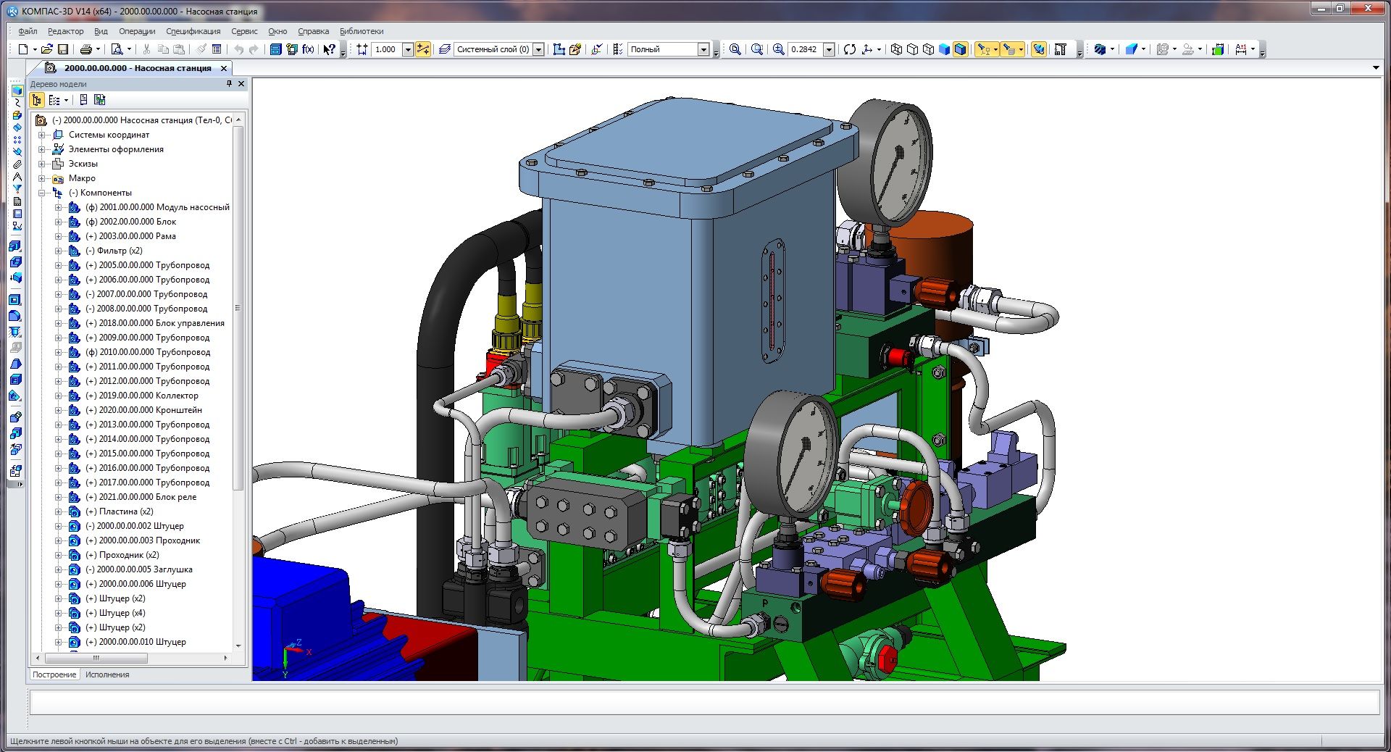Toggle the perspective projection button
The height and width of the screenshot is (752, 1391).
(1038, 49)
